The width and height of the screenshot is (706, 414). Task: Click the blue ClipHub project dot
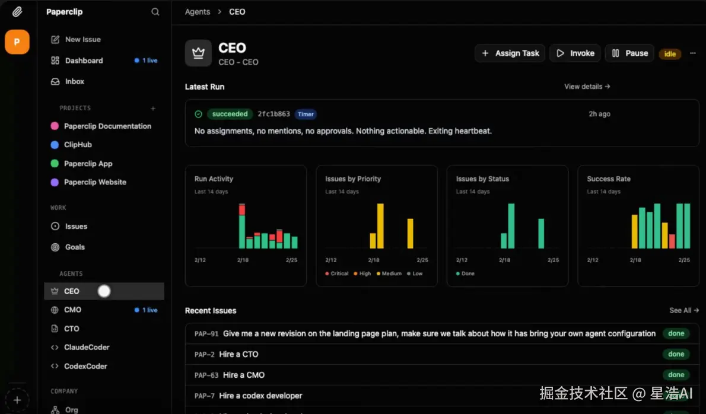(55, 145)
